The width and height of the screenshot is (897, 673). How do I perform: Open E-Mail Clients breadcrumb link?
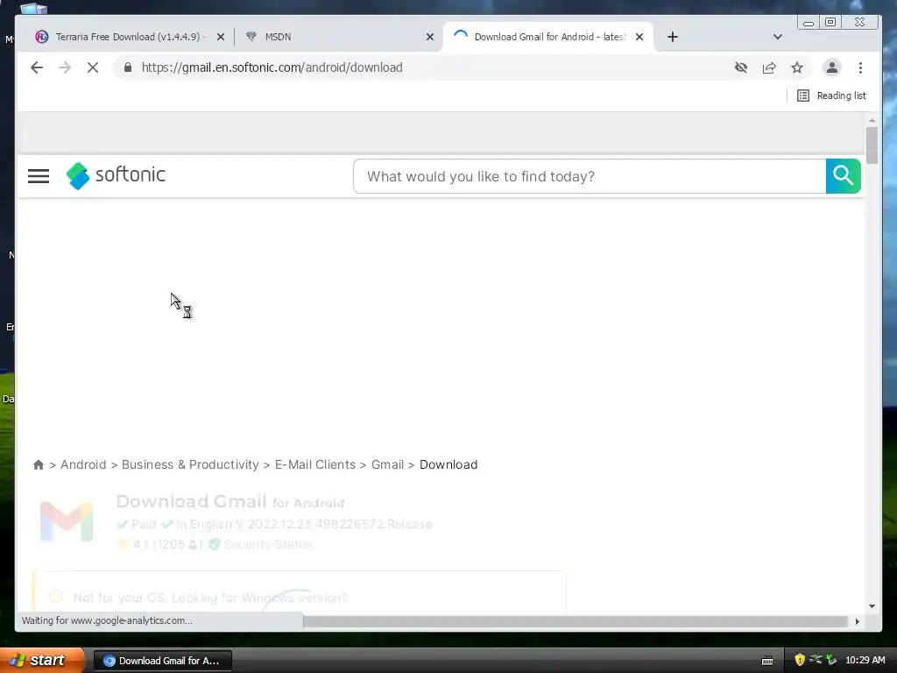tap(315, 464)
